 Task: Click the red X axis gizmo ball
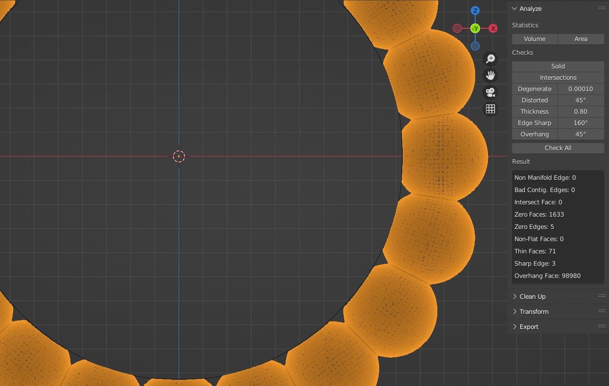point(493,28)
